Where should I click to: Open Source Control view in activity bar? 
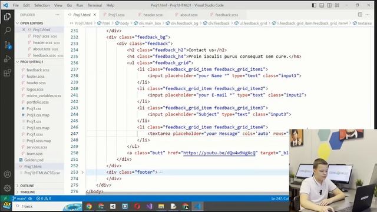(x=7, y=45)
